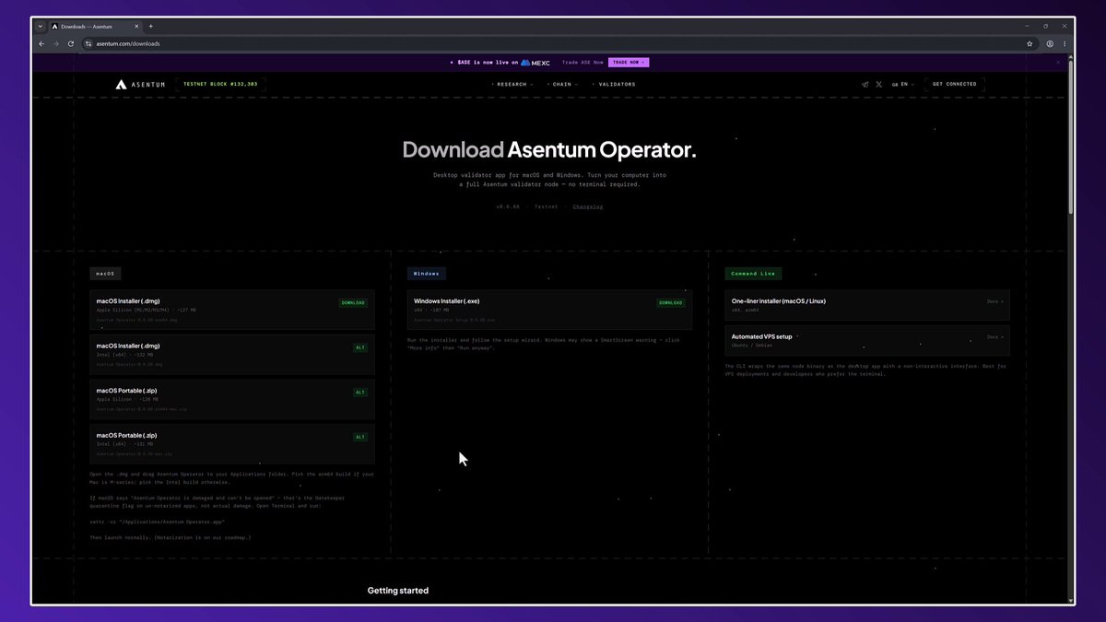Open Docs for Automated VPS setup
Image resolution: width=1106 pixels, height=622 pixels.
[x=995, y=337]
